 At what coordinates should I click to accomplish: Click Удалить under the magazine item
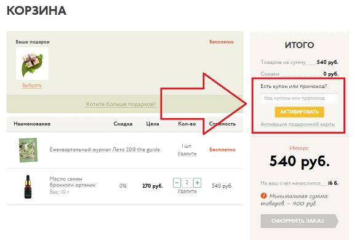coord(187,154)
